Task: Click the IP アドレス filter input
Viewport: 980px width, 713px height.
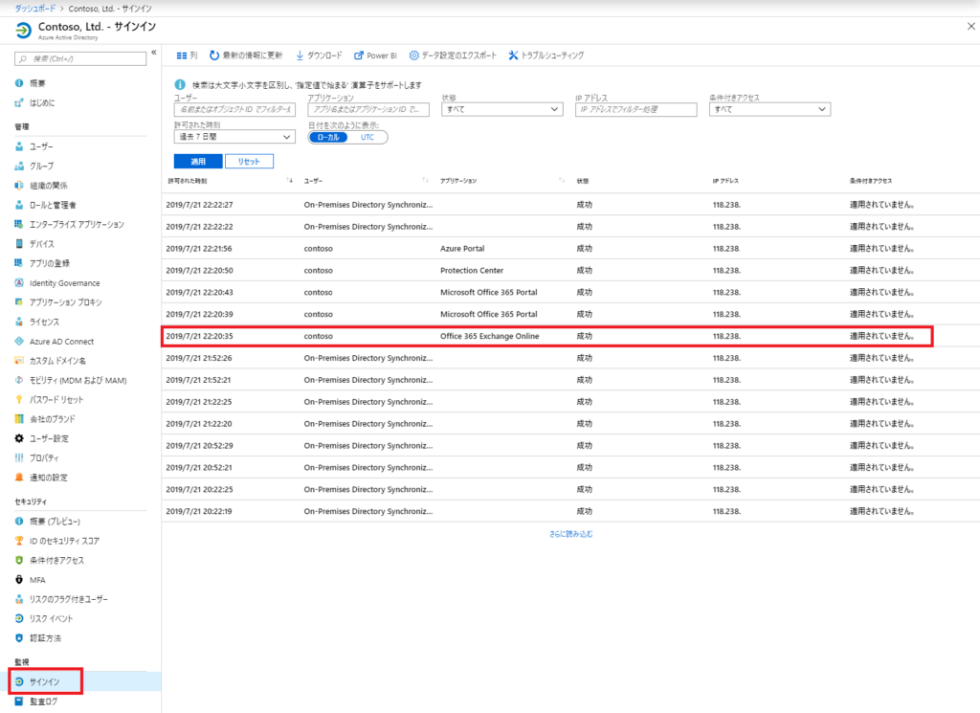Action: [x=635, y=109]
